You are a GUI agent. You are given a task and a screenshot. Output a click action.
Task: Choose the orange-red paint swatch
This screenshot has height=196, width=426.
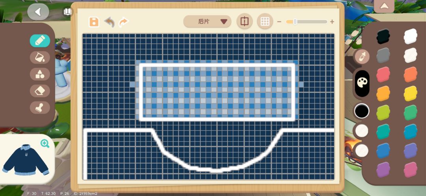pos(410,74)
